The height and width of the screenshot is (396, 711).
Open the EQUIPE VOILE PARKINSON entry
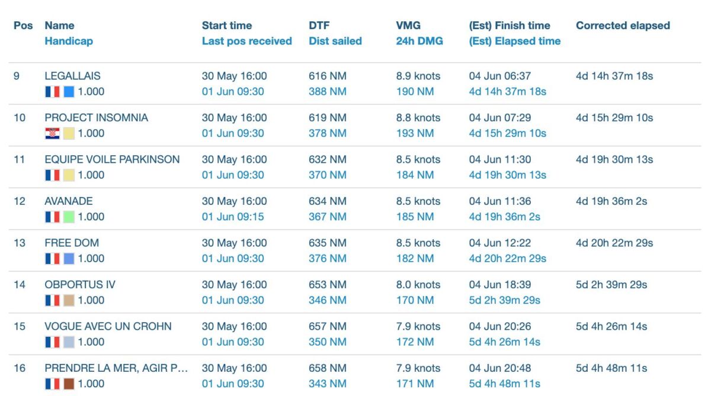112,159
